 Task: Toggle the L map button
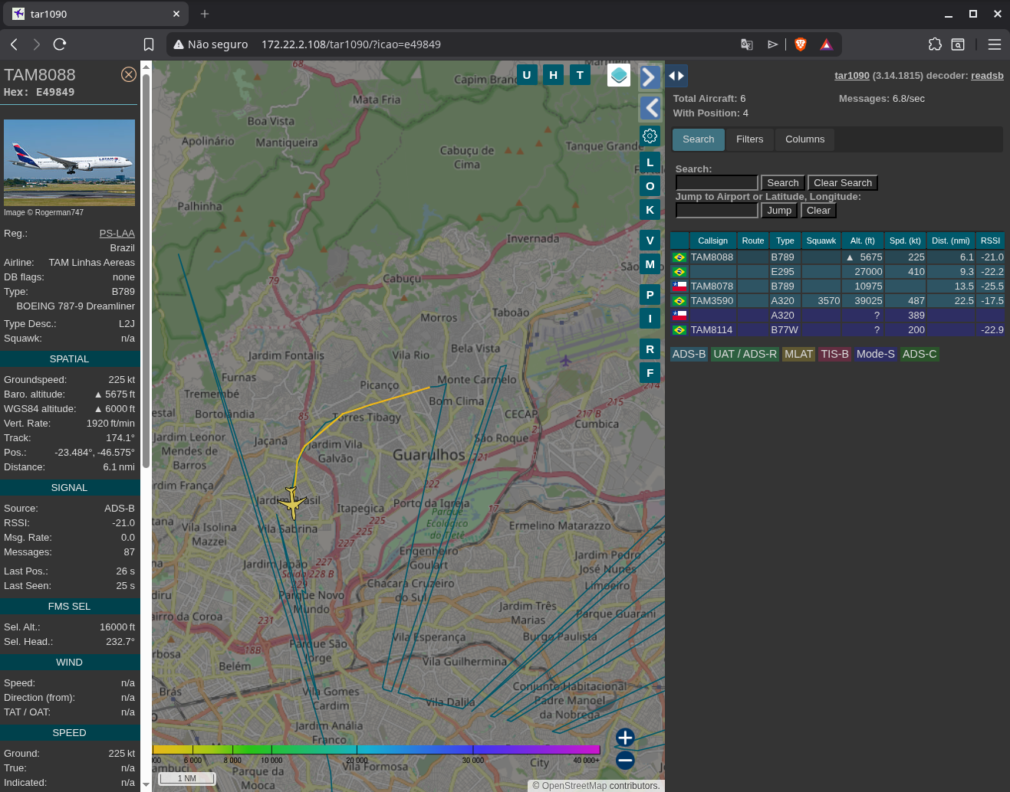(650, 162)
